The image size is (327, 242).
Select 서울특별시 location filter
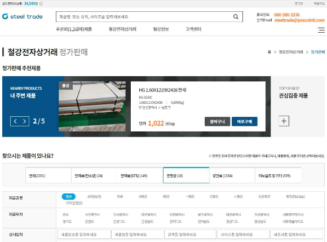coord(92,214)
